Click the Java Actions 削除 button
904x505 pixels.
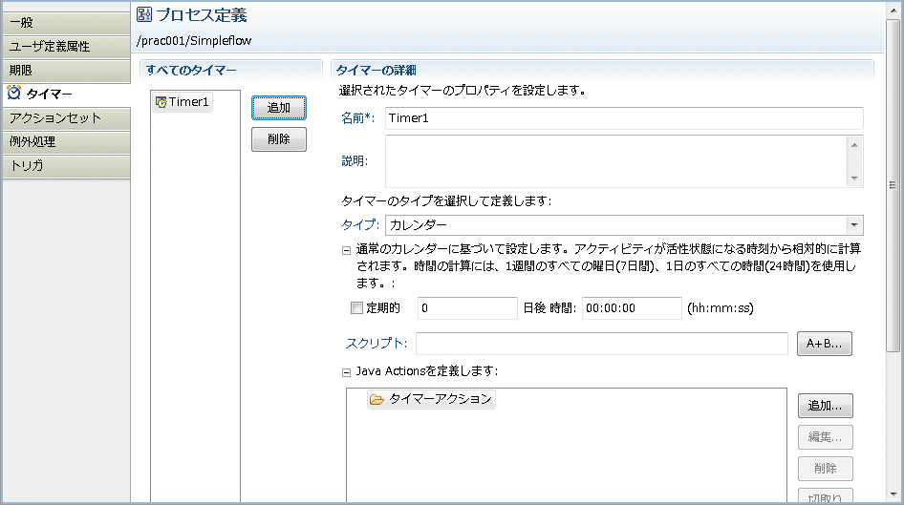825,469
